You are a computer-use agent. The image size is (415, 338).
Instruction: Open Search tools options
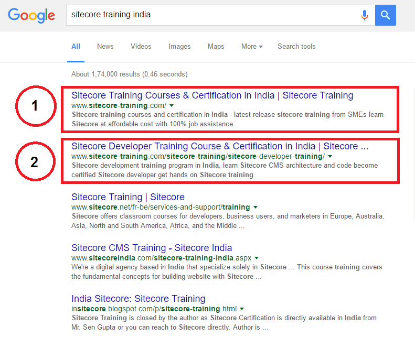point(296,47)
